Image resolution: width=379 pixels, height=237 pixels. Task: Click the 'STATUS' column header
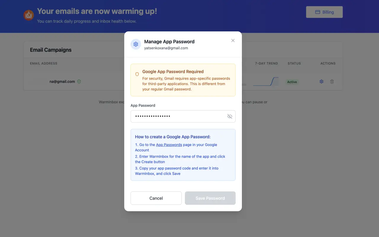point(294,63)
